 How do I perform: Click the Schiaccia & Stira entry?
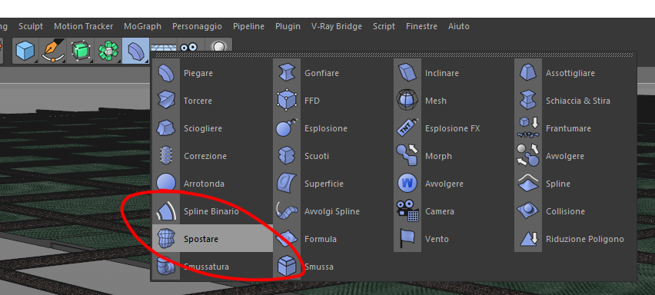click(577, 101)
